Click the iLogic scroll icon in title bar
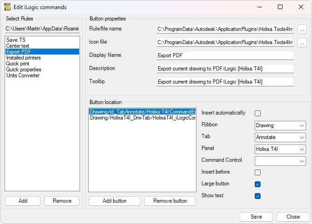This screenshot has width=312, height=224. (x=7, y=7)
